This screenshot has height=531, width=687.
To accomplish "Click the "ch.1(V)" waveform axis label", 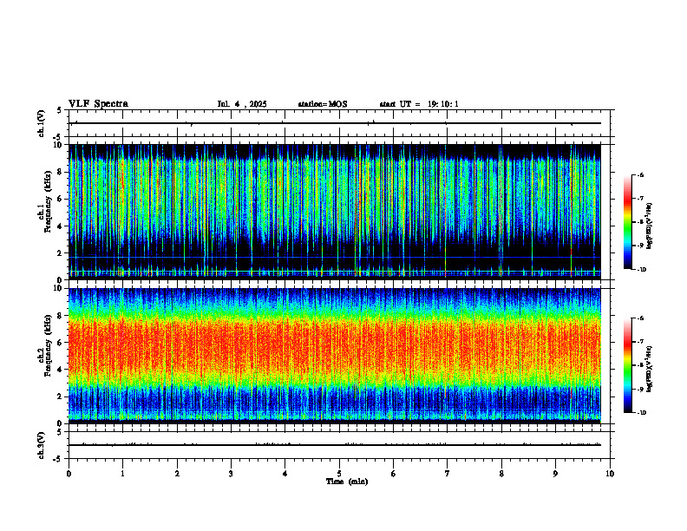I will click(x=41, y=123).
